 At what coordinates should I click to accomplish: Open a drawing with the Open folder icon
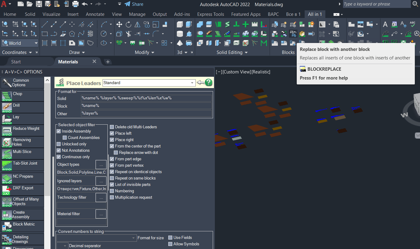point(30,4)
